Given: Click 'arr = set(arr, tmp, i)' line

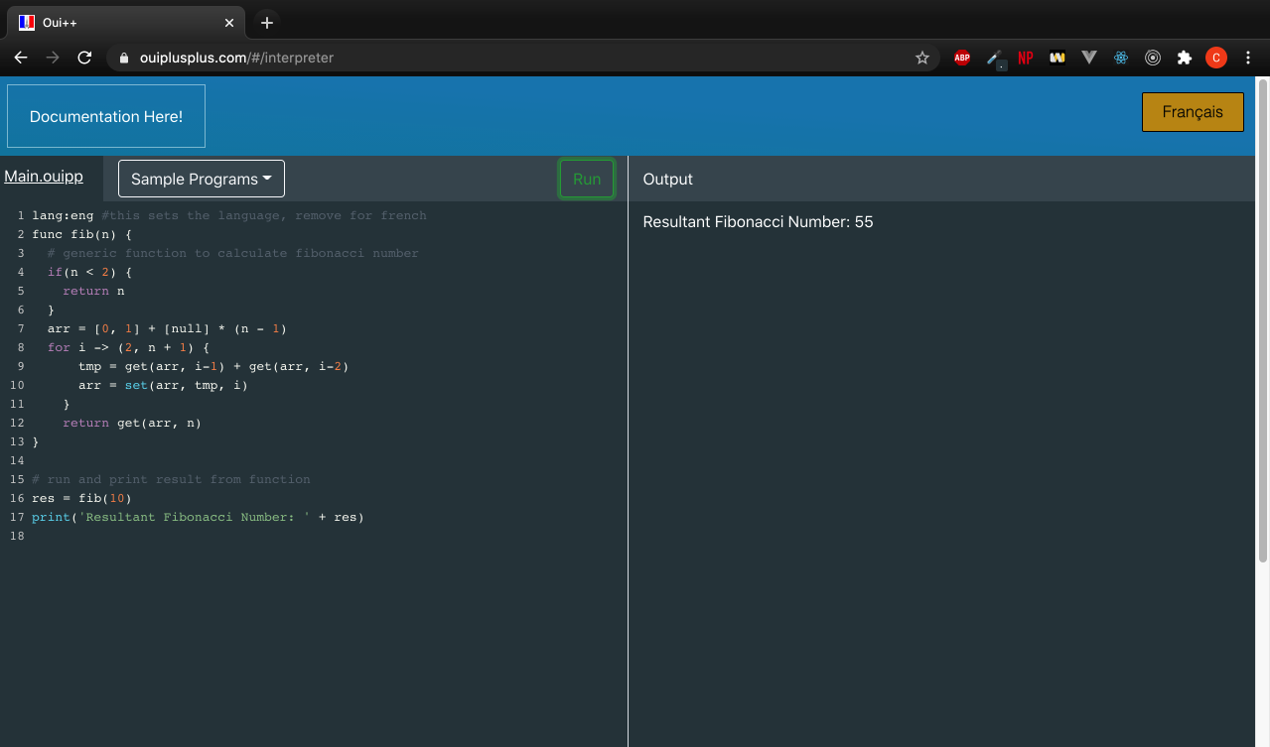Looking at the screenshot, I should click(163, 385).
